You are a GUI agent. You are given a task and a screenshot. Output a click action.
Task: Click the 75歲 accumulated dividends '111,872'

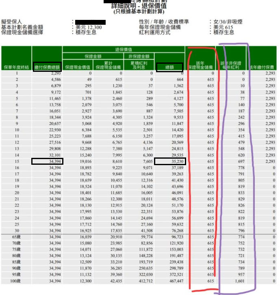tap(145, 249)
